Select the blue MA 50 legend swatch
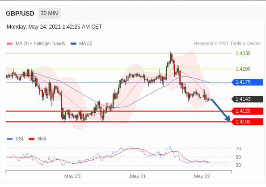The image size is (266, 187). pyautogui.click(x=73, y=44)
